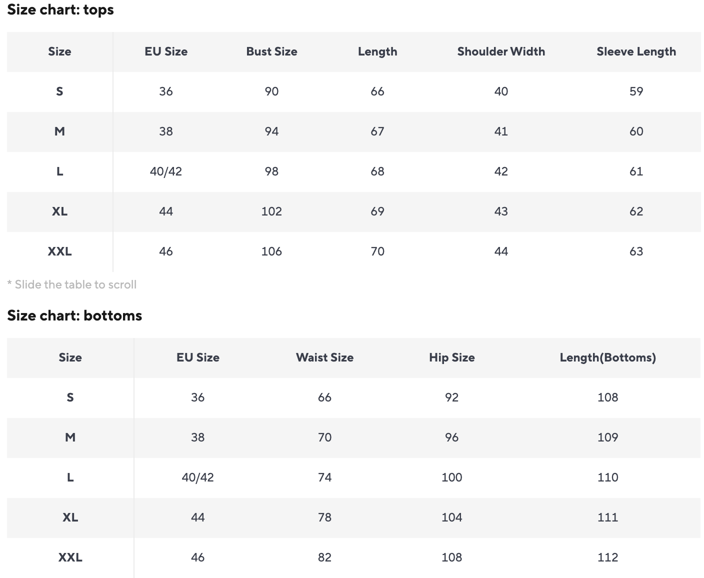Image resolution: width=704 pixels, height=578 pixels.
Task: Select hip size value 96 for size M
Action: coord(451,437)
